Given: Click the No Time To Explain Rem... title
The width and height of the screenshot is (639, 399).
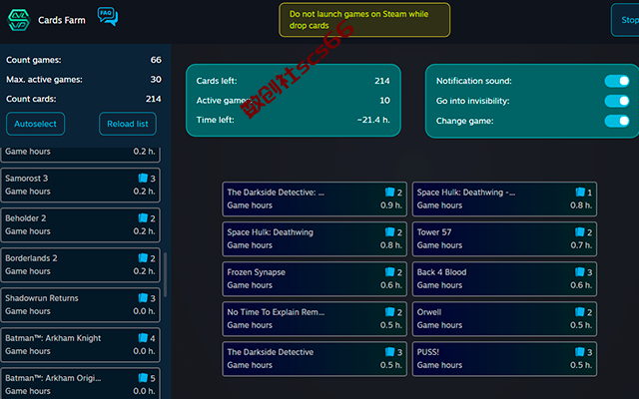Looking at the screenshot, I should pos(276,312).
